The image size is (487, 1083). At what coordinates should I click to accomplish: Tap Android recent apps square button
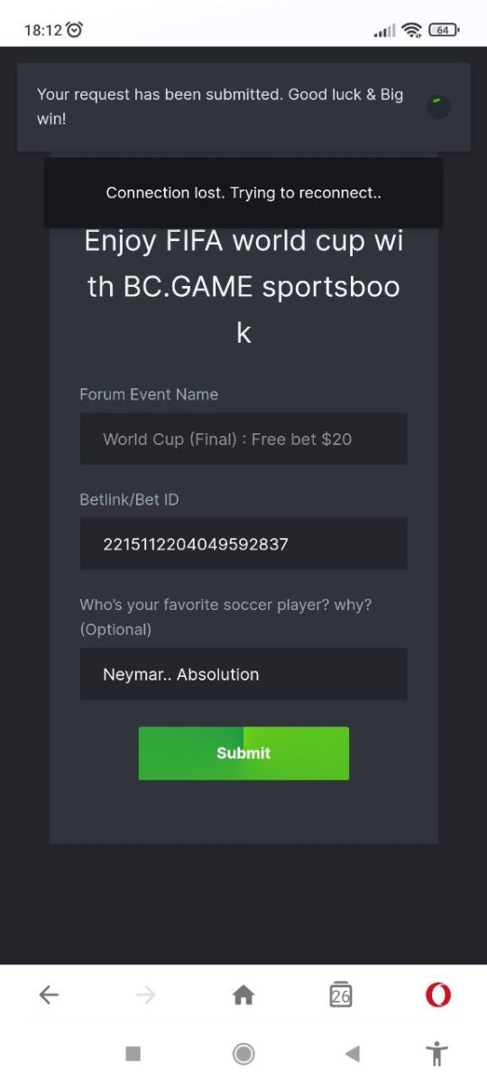(133, 1052)
